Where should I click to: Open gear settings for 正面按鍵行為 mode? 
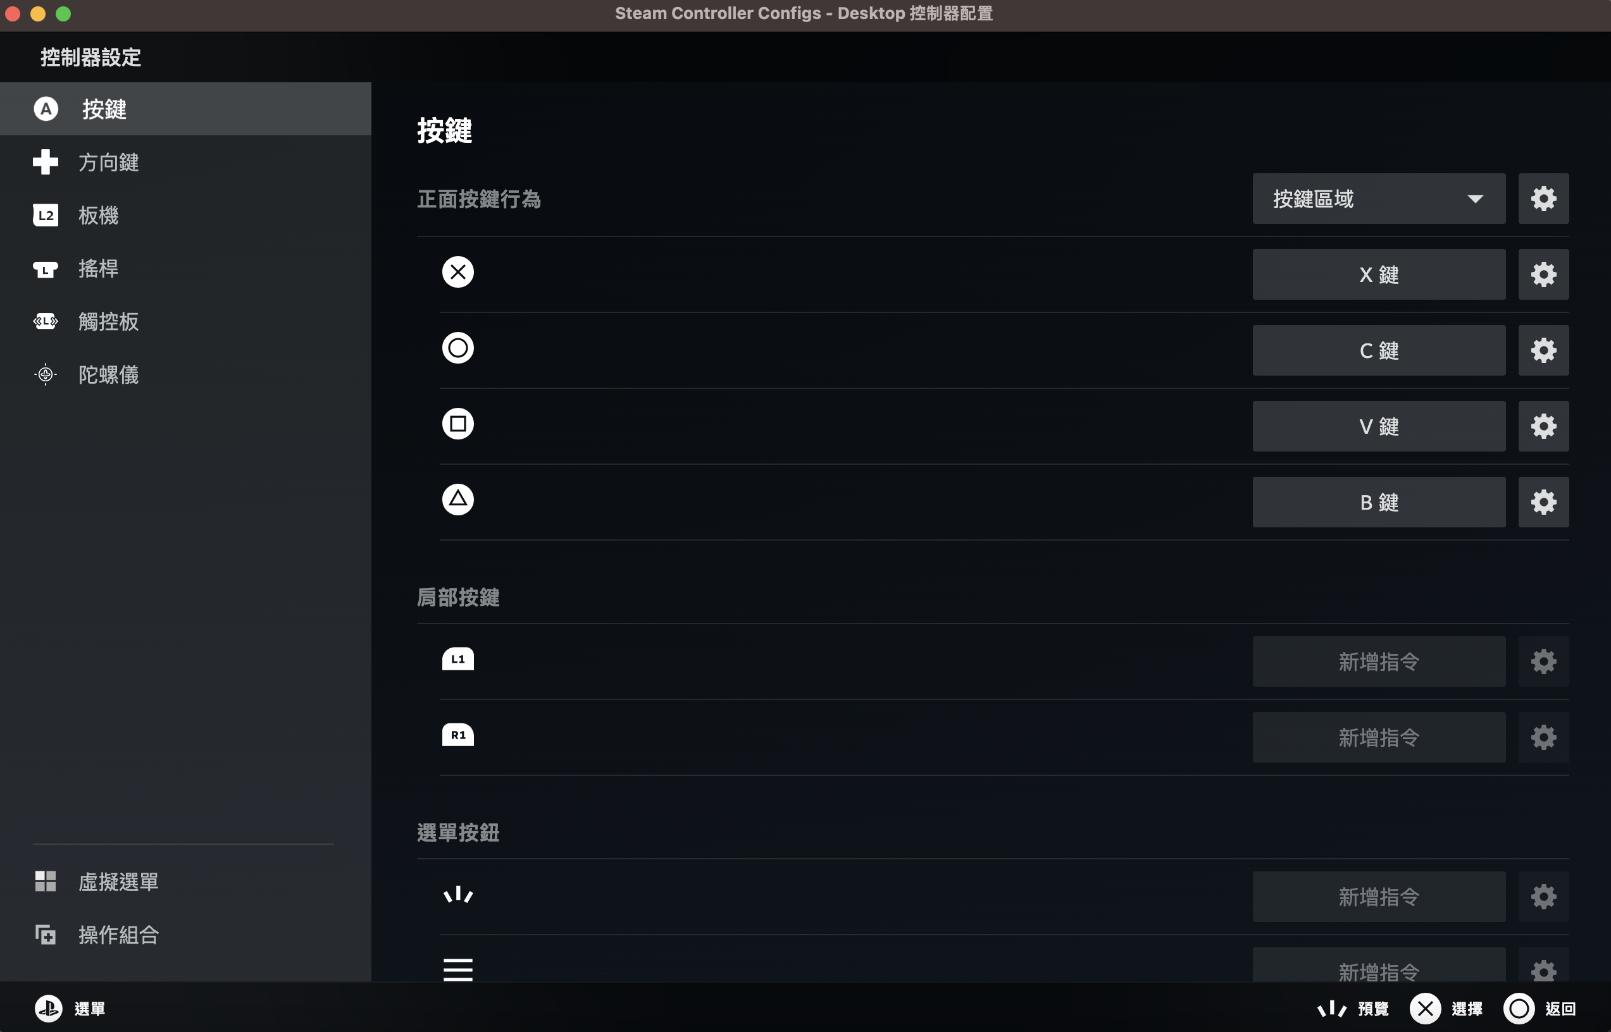pos(1543,199)
